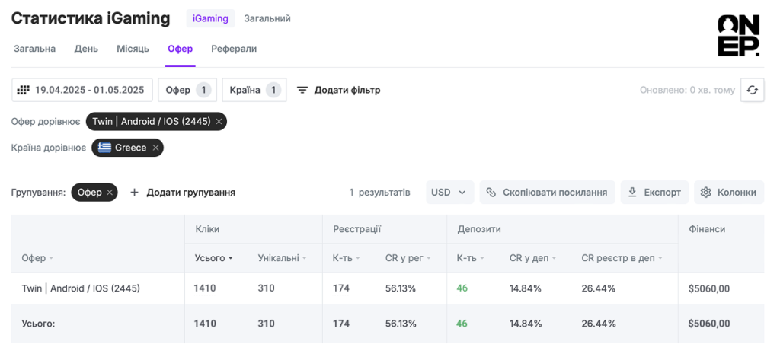Click the calendar icon in date range
This screenshot has height=357, width=780.
[x=24, y=90]
